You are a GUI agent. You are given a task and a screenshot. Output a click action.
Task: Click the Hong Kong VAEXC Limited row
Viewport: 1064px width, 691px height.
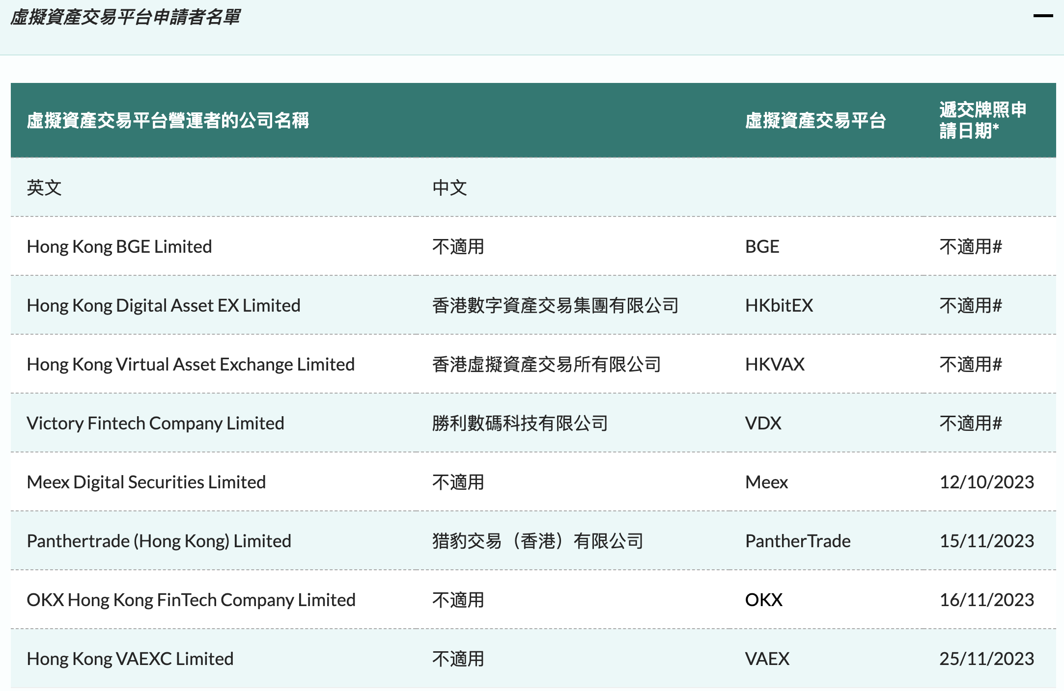(x=130, y=658)
